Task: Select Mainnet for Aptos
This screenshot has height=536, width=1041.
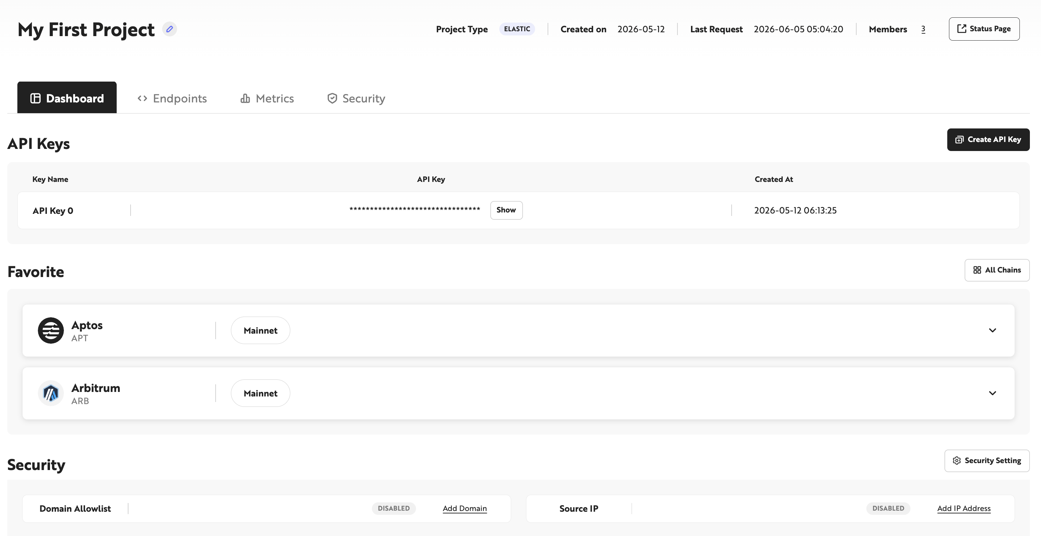Action: pyautogui.click(x=260, y=330)
